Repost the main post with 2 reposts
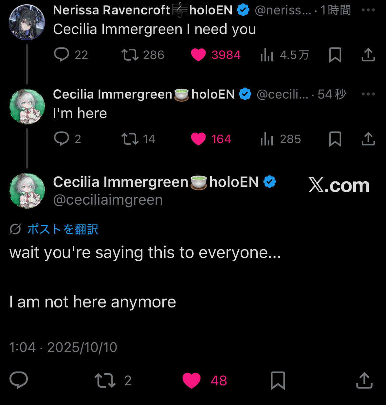 105,380
